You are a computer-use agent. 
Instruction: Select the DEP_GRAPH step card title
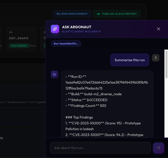[x=19, y=38]
